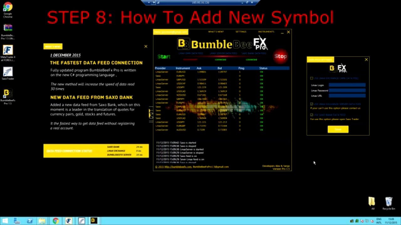The height and width of the screenshot is (225, 401).
Task: Switch to MetaTrader in the taskbar
Action: tap(69, 221)
